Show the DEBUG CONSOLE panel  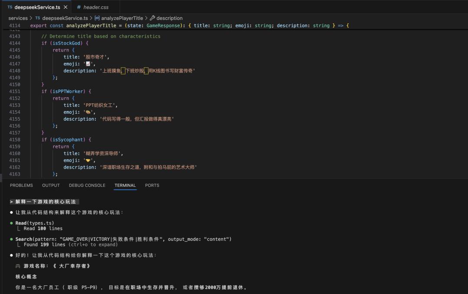pos(87,185)
